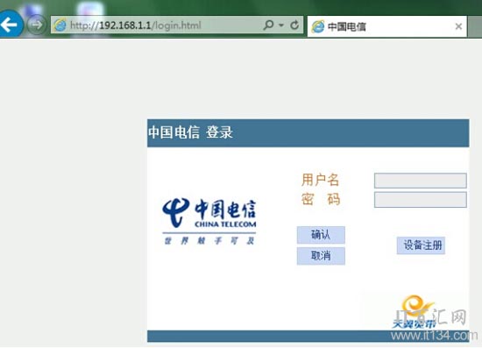This screenshot has width=482, height=348.
Task: Click the browser back arrow button
Action: (10, 25)
